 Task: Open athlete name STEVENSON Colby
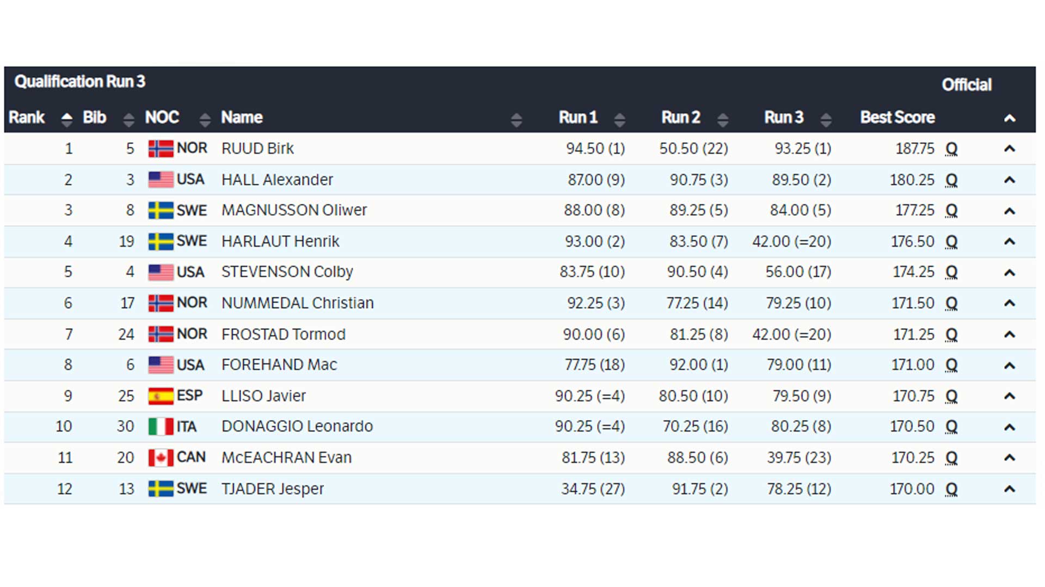[287, 272]
